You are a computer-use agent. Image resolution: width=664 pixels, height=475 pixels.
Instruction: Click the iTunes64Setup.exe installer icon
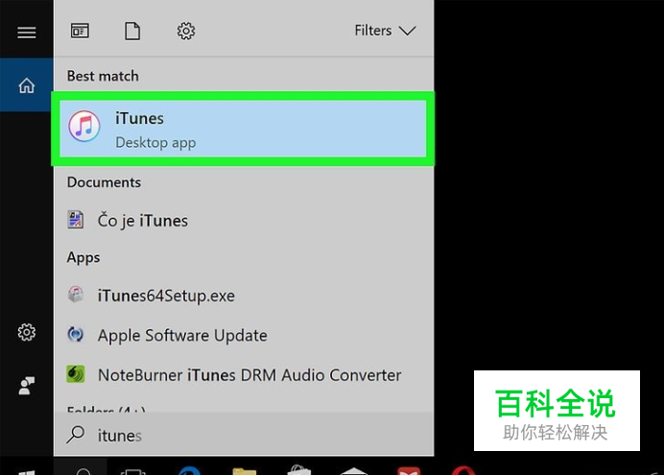point(76,295)
